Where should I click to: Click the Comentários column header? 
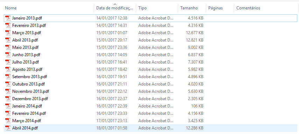[x=248, y=8]
